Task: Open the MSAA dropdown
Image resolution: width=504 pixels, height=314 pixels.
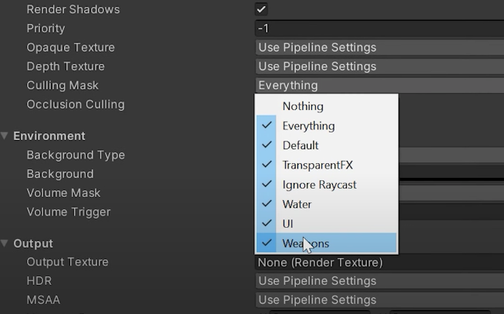Action: click(378, 300)
